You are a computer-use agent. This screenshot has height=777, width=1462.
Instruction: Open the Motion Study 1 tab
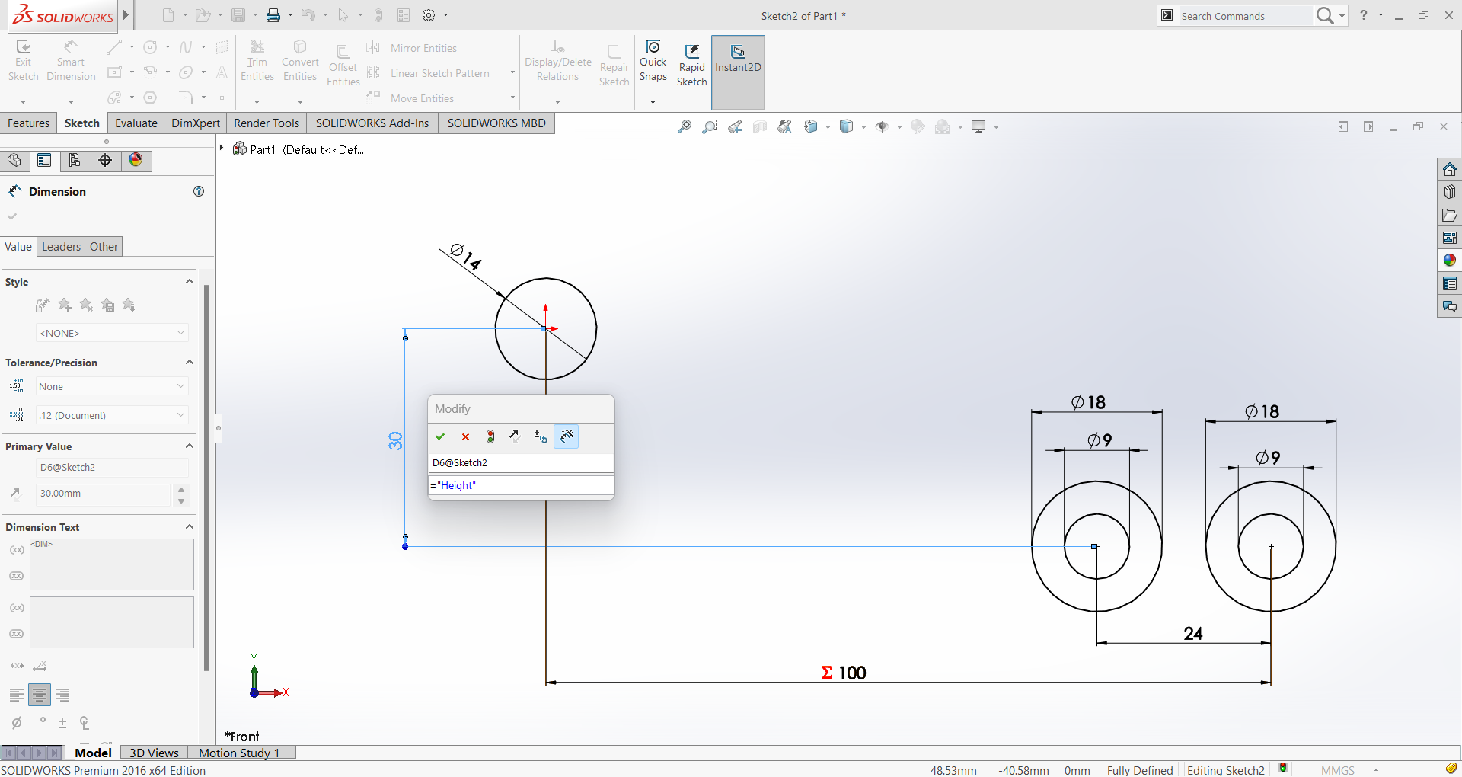tap(239, 753)
